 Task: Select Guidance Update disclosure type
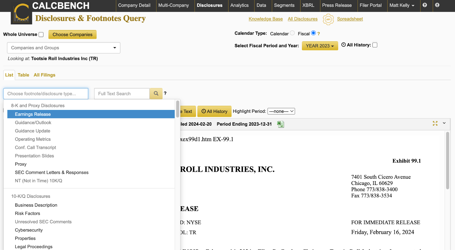(x=91, y=131)
